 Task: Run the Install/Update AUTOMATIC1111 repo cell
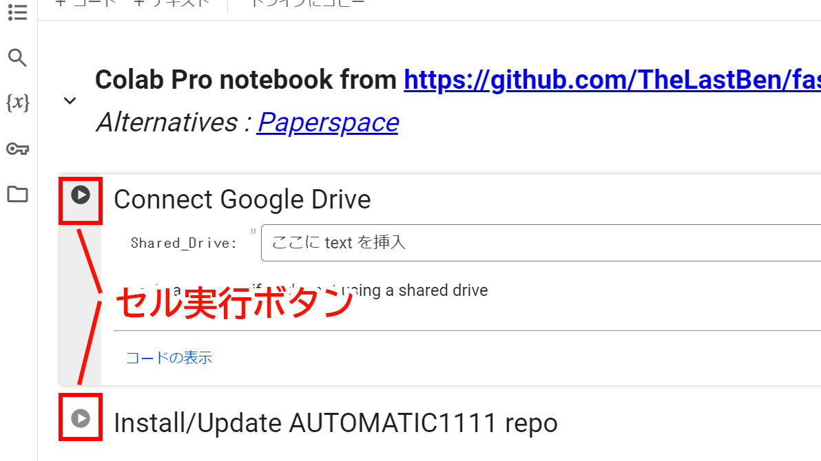81,418
